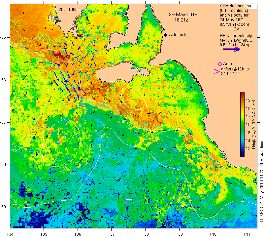Click the 'Altimetric sealevel' legend text

pyautogui.click(x=236, y=6)
